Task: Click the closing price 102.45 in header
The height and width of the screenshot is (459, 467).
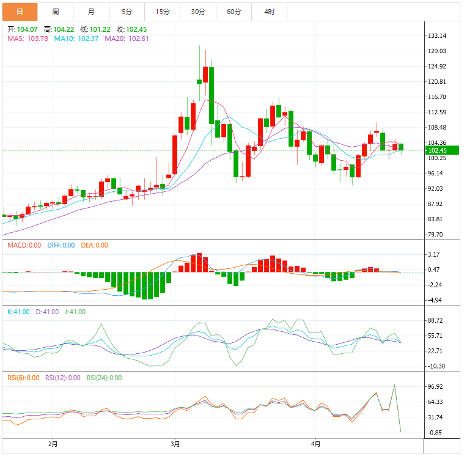Action: pos(136,29)
